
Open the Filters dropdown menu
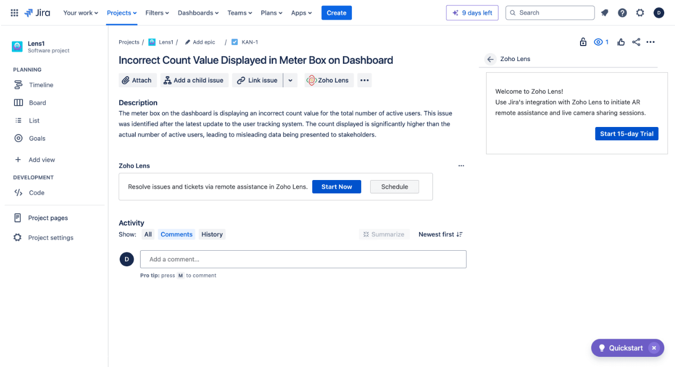(156, 12)
